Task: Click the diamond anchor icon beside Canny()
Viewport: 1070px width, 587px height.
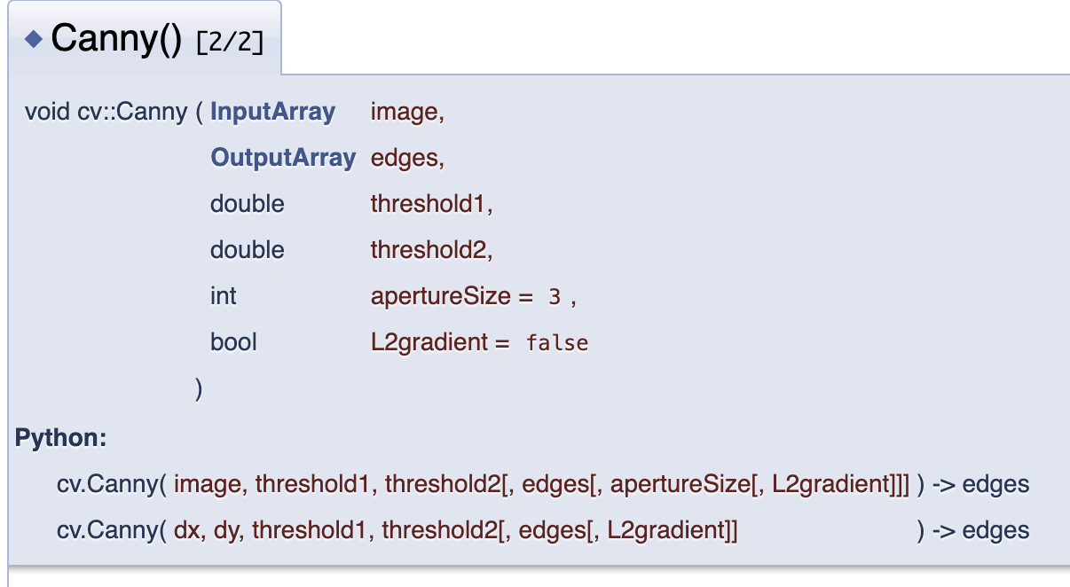Action: (34, 40)
